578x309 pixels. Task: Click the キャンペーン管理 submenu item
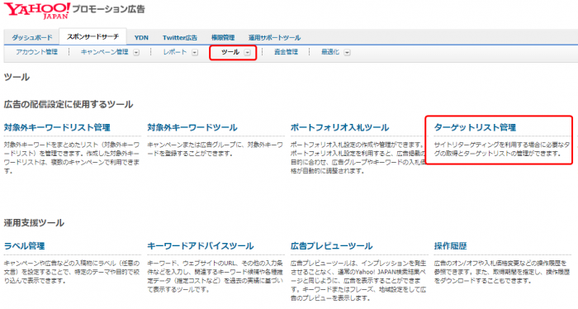(x=104, y=52)
